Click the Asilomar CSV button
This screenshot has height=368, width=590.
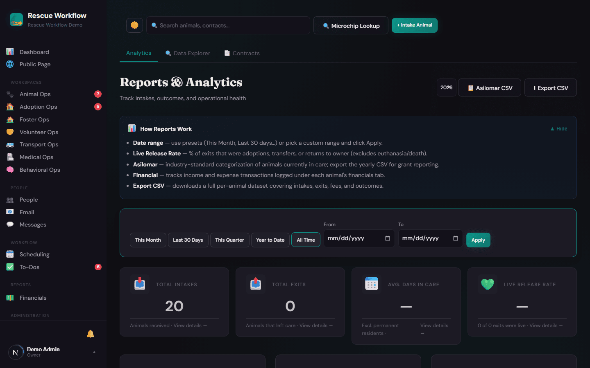490,88
